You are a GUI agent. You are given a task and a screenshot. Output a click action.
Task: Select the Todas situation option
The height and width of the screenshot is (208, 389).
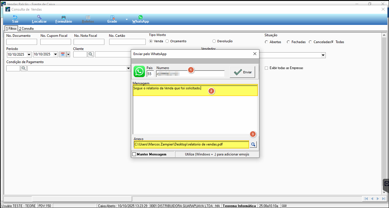tap(332, 42)
